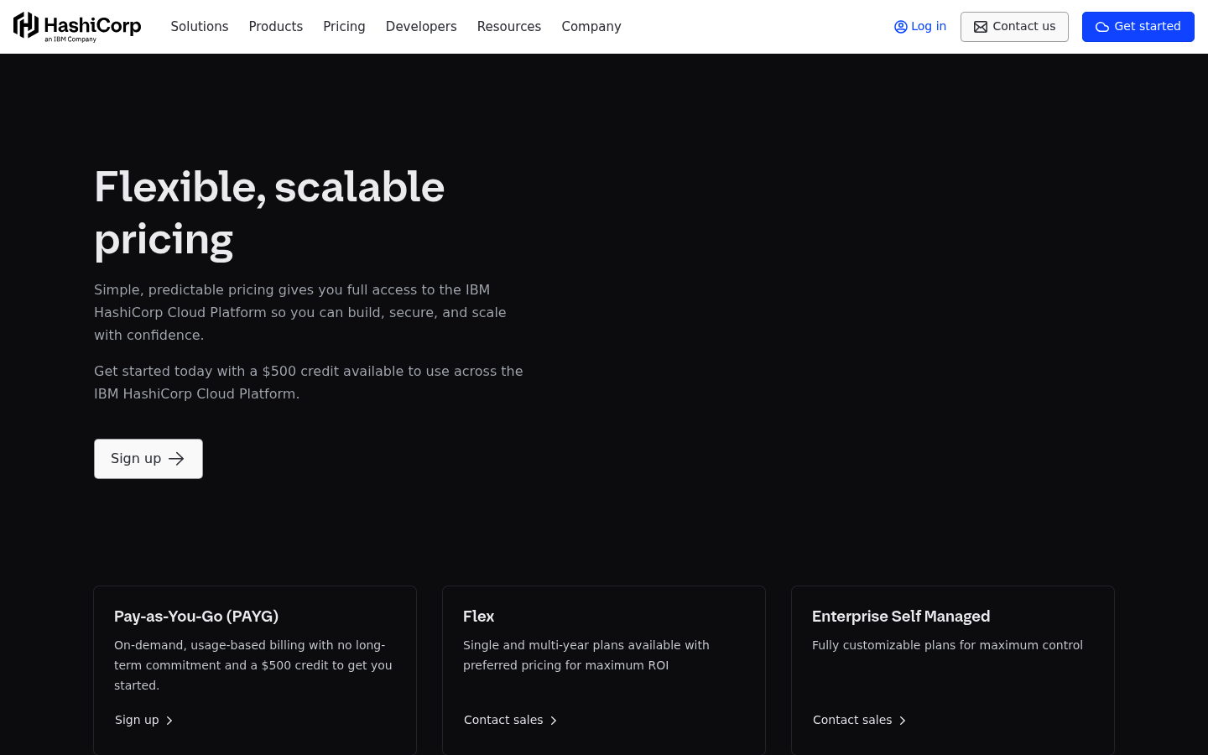Screen dimensions: 1208x755
Task: Open the Products menu
Action: coord(276,27)
